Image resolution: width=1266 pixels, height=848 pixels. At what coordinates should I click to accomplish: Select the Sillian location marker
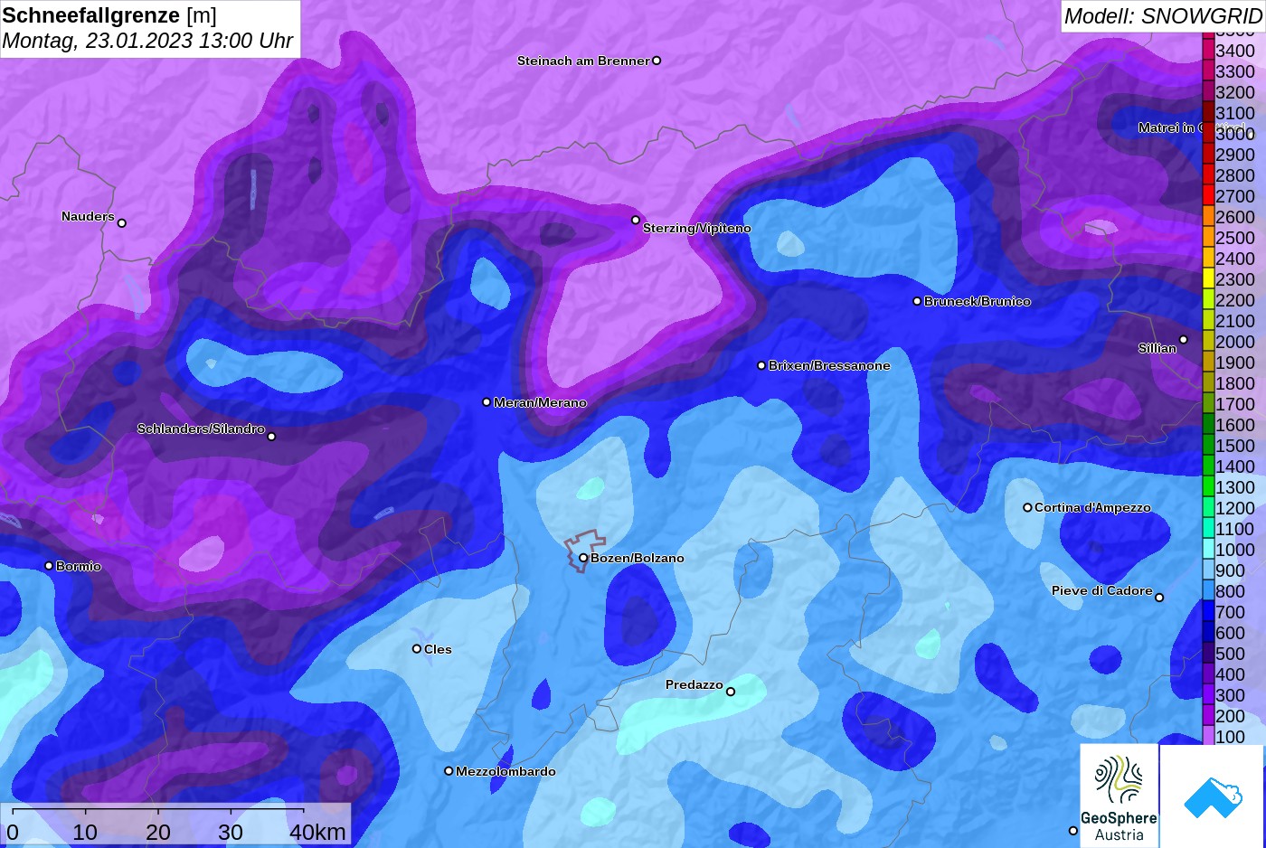click(x=1184, y=340)
